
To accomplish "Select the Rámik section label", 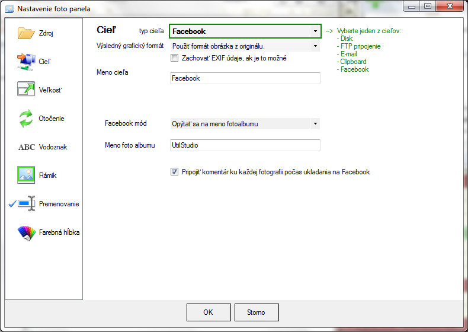I will 48,175.
